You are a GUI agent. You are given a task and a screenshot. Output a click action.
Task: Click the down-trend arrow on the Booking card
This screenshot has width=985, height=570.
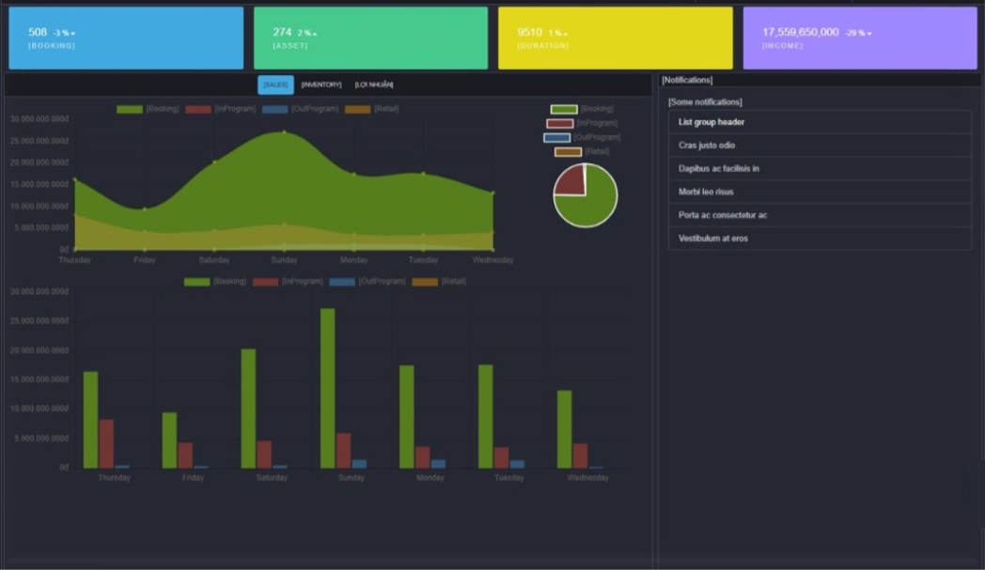pyautogui.click(x=73, y=34)
